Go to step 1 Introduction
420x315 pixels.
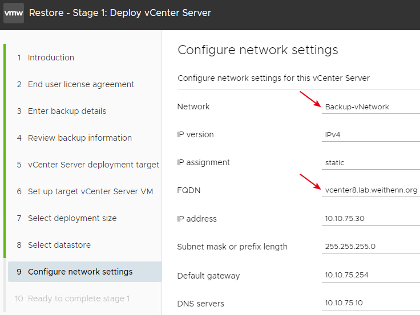pos(46,58)
